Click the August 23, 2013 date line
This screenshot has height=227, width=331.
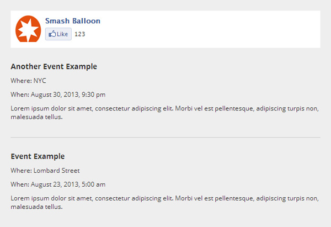(x=58, y=184)
